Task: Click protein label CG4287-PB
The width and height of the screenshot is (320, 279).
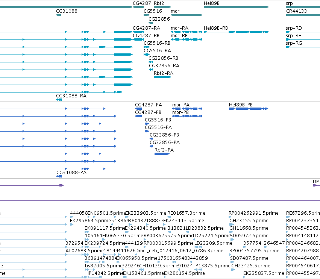Action: tap(148, 112)
